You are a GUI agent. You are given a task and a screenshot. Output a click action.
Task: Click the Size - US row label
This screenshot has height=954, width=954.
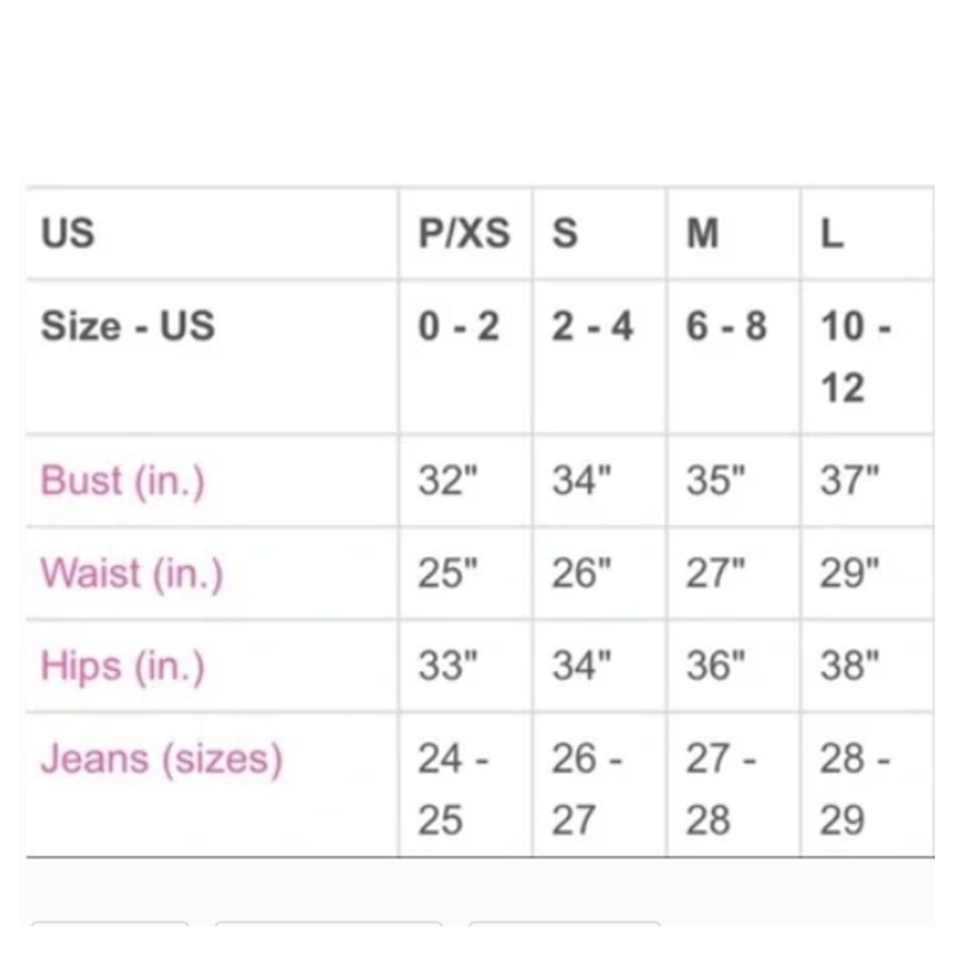click(x=128, y=326)
